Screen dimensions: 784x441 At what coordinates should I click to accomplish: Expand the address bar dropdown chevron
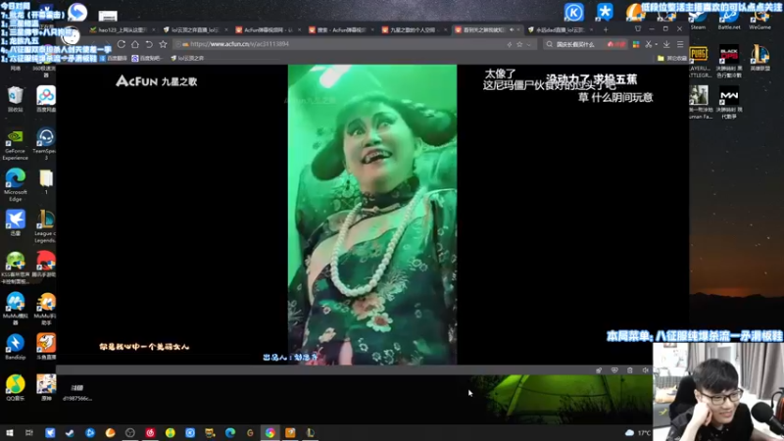[528, 44]
